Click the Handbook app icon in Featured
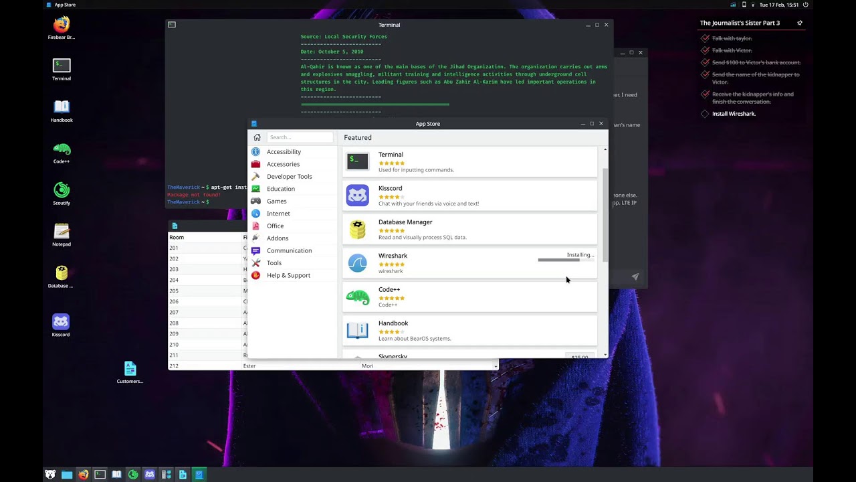The image size is (856, 482). point(358,331)
